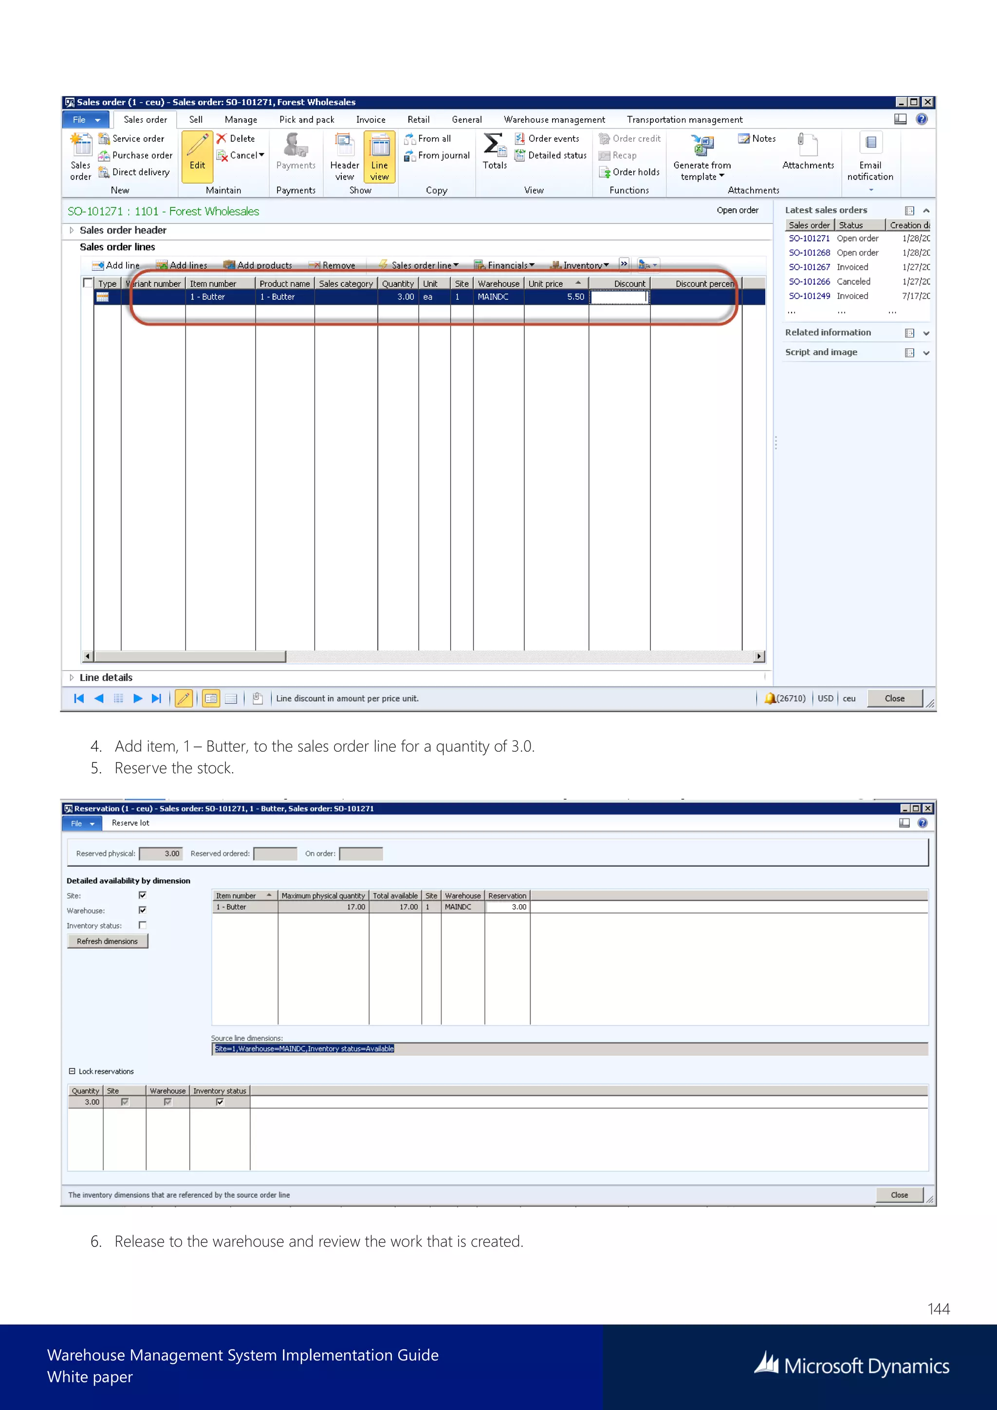Switch to the Transportation management tab
This screenshot has height=1410, width=997.
684,119
